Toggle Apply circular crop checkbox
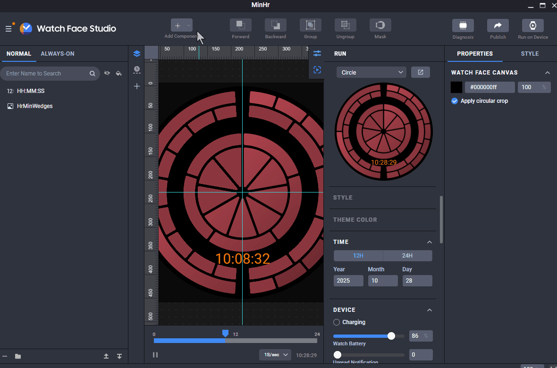The image size is (557, 368). (x=455, y=101)
